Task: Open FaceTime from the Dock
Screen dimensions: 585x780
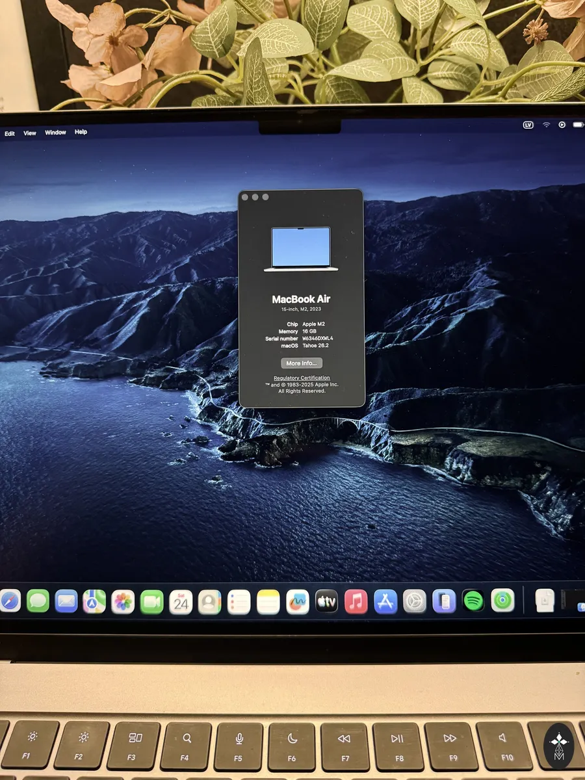Action: pos(151,602)
